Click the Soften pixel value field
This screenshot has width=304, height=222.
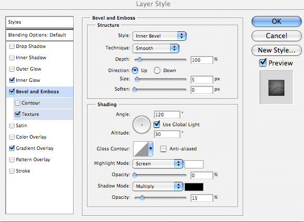pos(201,90)
